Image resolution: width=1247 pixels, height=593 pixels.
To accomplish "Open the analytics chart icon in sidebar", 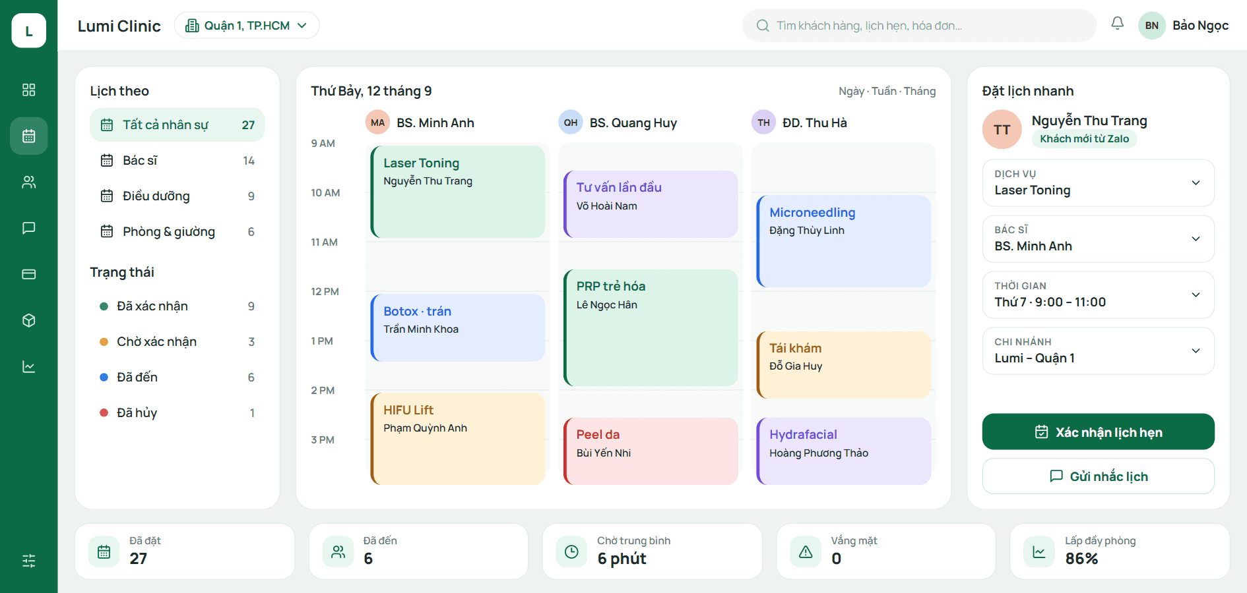I will (28, 366).
